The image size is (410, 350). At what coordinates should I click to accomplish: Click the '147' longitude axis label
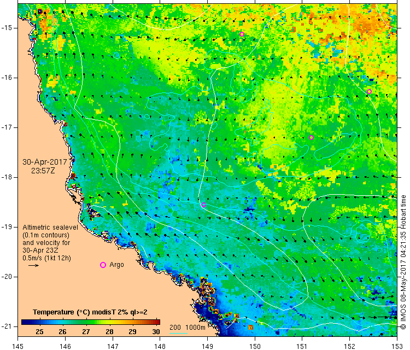tap(113, 346)
